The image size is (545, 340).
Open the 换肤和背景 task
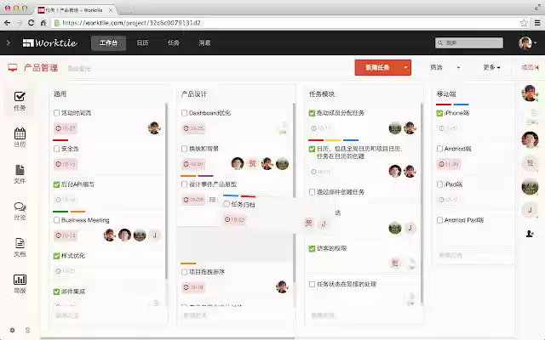[204, 149]
